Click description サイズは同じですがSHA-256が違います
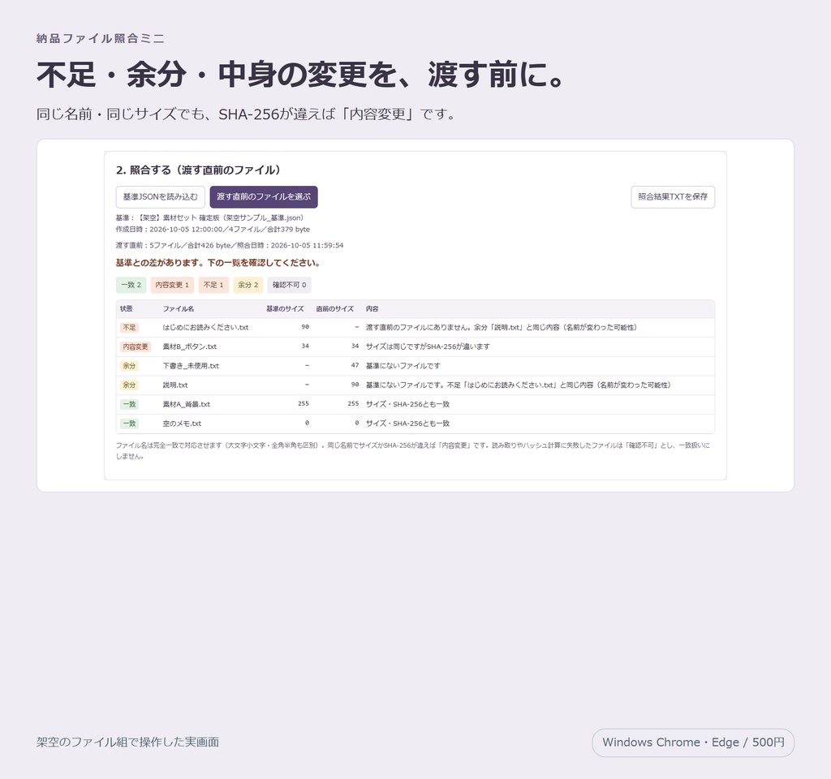831x779 pixels. [428, 346]
